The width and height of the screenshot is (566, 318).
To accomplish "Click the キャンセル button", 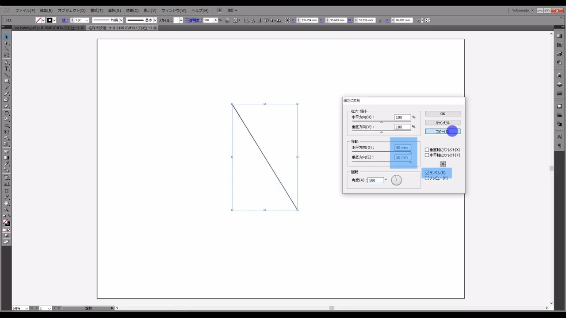I will [443, 122].
